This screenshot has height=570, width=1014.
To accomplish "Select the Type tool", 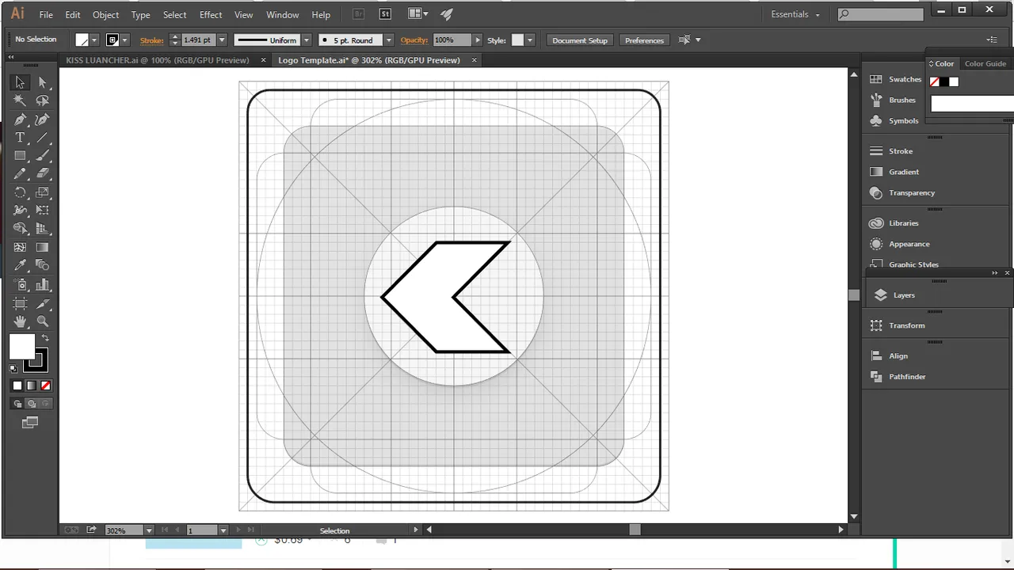I will tap(20, 138).
